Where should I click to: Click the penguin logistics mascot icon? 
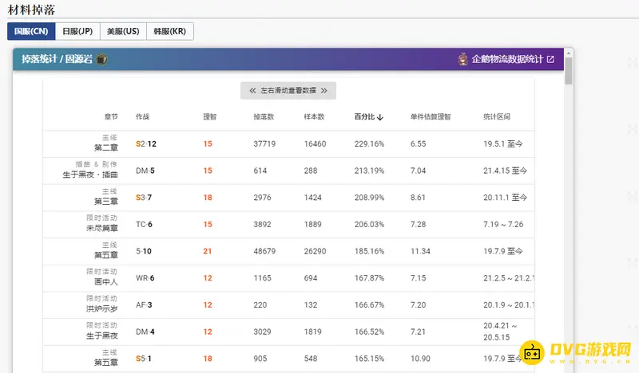pyautogui.click(x=462, y=60)
